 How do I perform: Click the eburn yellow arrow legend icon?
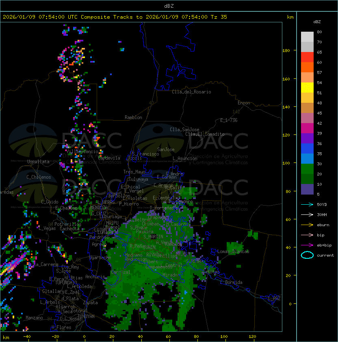[307, 225]
